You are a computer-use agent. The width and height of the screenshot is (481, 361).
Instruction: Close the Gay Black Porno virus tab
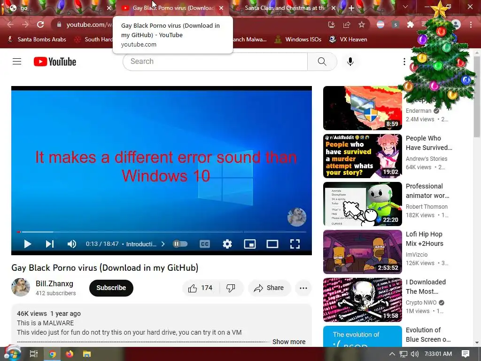click(x=221, y=8)
